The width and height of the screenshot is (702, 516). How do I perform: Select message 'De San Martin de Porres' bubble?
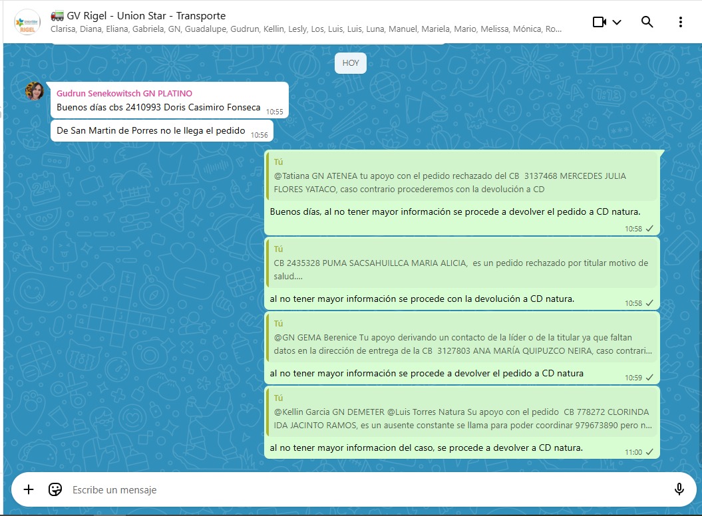tap(151, 131)
